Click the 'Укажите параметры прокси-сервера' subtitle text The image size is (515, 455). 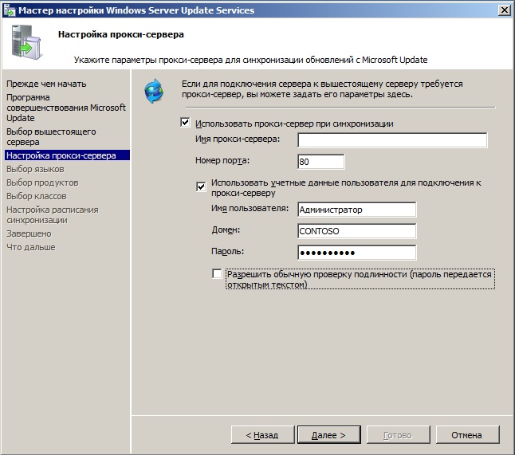pos(250,60)
